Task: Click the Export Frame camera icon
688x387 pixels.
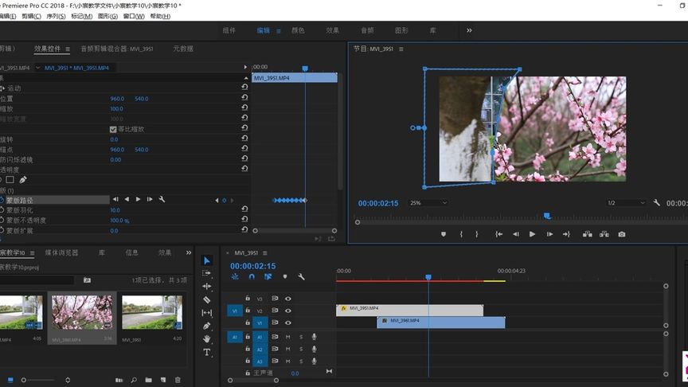Action: pyautogui.click(x=622, y=234)
